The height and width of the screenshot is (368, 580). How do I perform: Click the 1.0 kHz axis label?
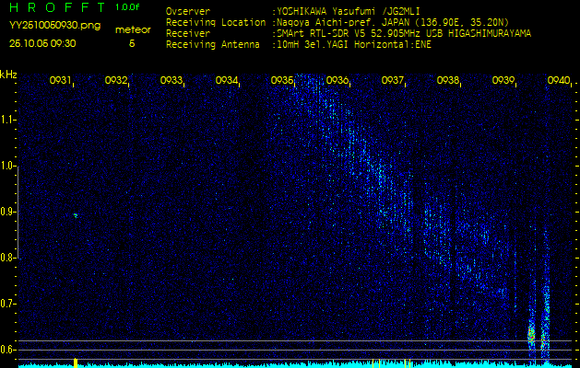click(8, 166)
